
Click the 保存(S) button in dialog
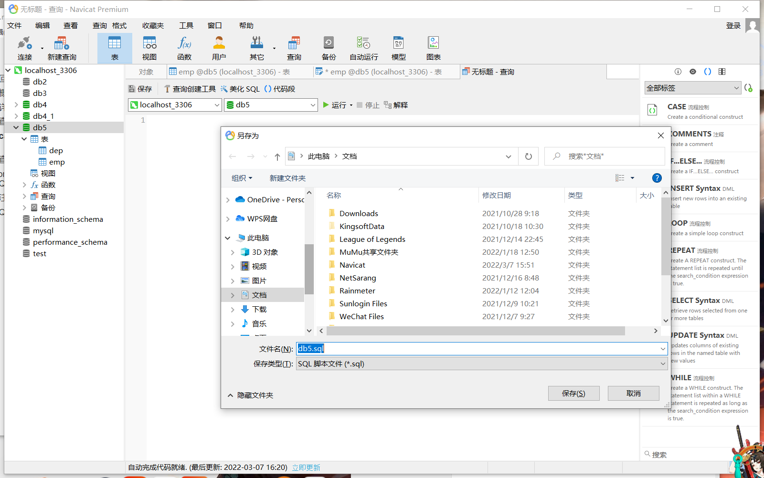[573, 393]
